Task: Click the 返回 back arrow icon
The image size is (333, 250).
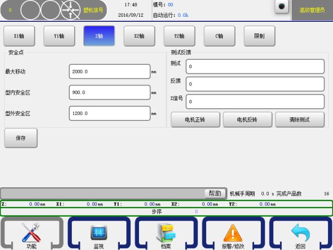Action: pos(301,233)
